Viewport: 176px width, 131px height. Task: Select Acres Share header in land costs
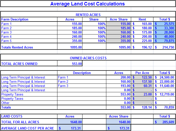119,116
